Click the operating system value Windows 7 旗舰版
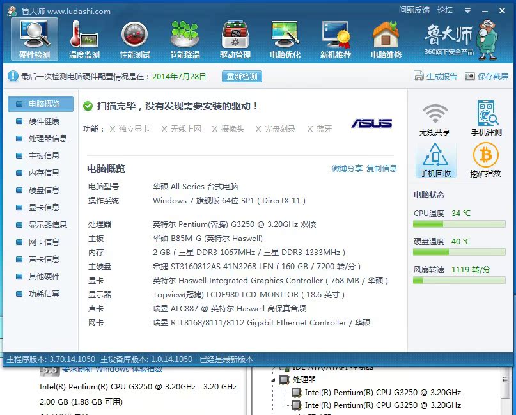This screenshot has width=516, height=415. click(x=229, y=200)
